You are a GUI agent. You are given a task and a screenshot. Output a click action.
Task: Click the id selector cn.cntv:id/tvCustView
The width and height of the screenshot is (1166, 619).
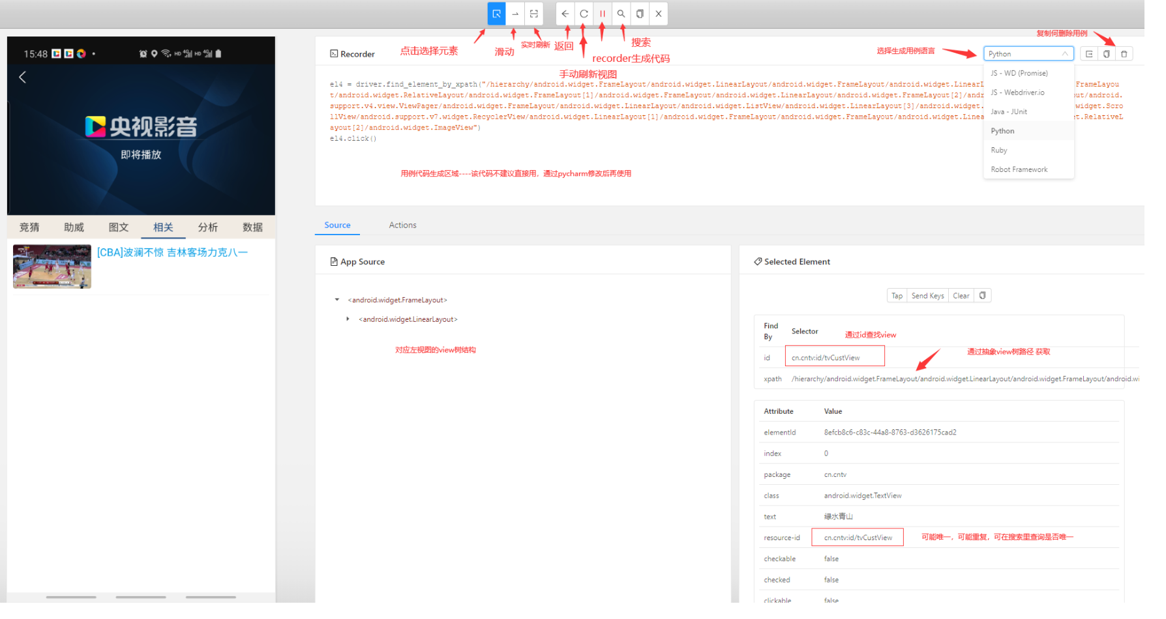point(826,358)
